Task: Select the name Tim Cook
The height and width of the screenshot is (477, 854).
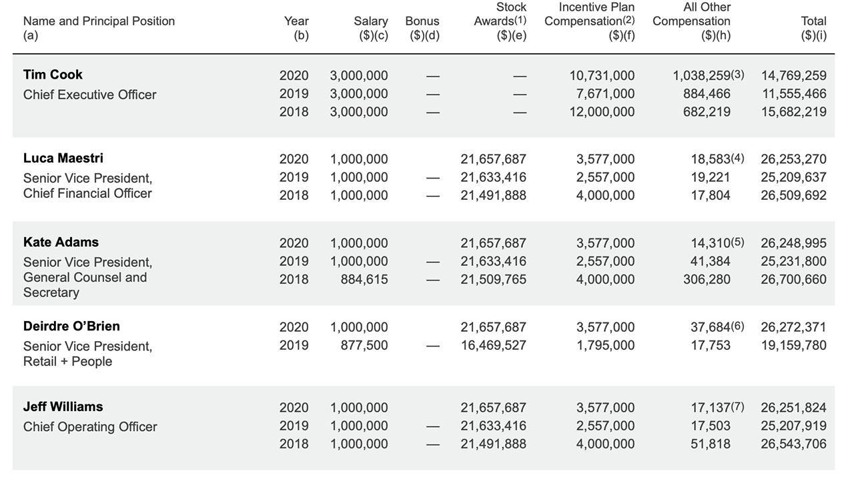Action: [x=53, y=75]
